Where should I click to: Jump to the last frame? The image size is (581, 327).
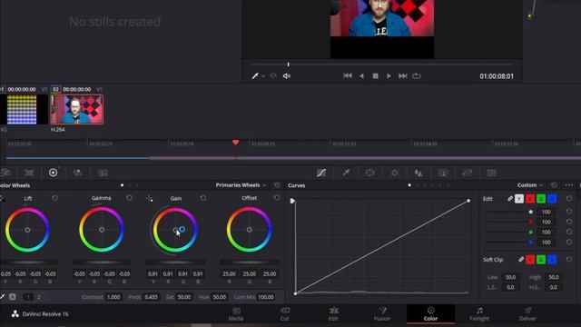click(x=403, y=75)
